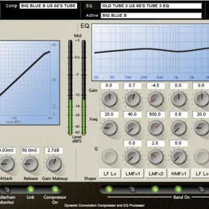
Task: Click the right Mid level meter
Action: tap(84, 88)
